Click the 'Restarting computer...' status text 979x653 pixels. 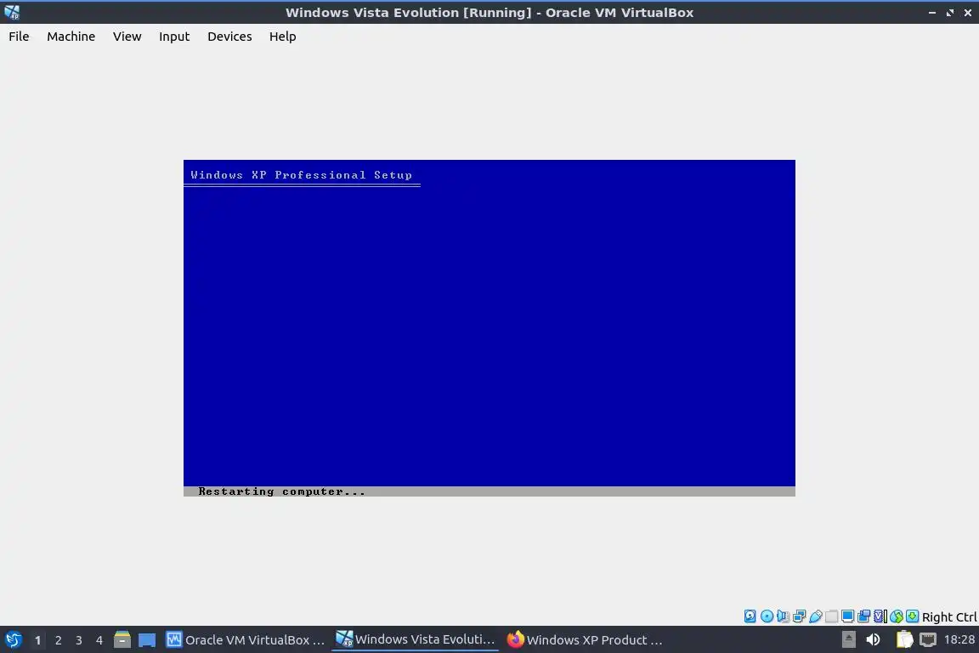coord(281,491)
